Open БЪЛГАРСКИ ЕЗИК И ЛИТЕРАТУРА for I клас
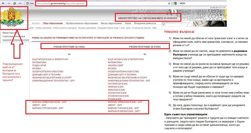251x133 pixels. click(50, 59)
